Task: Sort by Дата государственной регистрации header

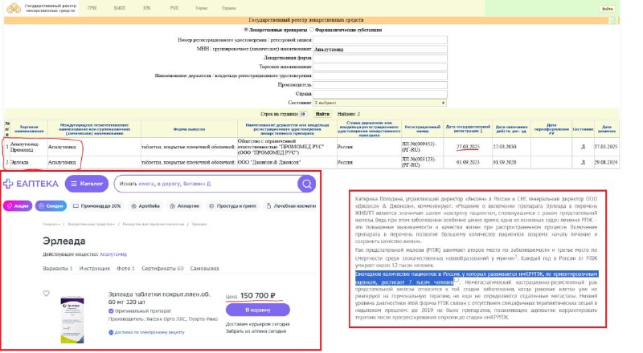Action: 468,128
